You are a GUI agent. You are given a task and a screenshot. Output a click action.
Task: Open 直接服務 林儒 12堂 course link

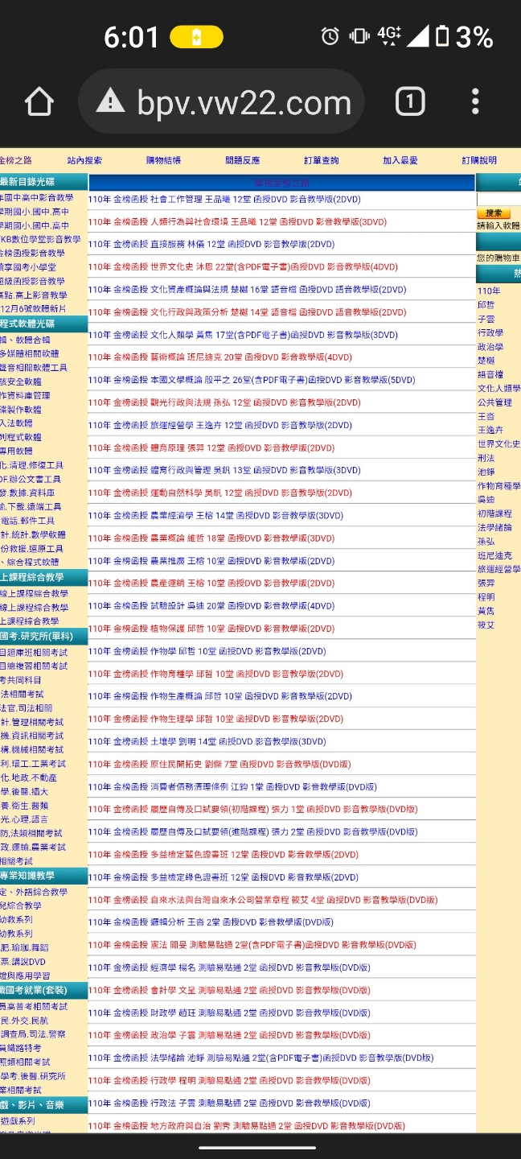click(211, 245)
